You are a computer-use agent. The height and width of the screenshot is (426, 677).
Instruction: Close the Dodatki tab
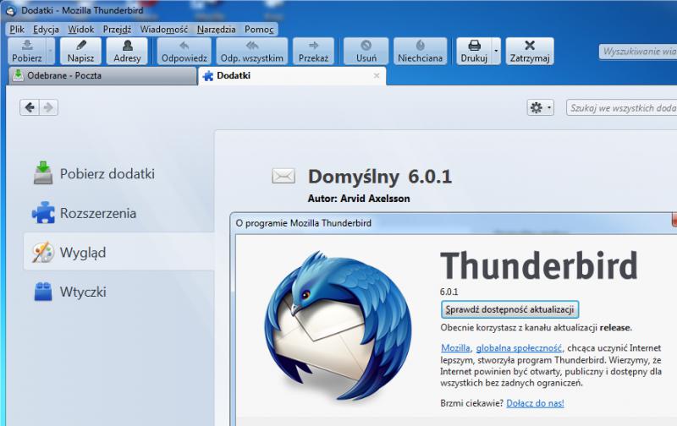point(377,75)
